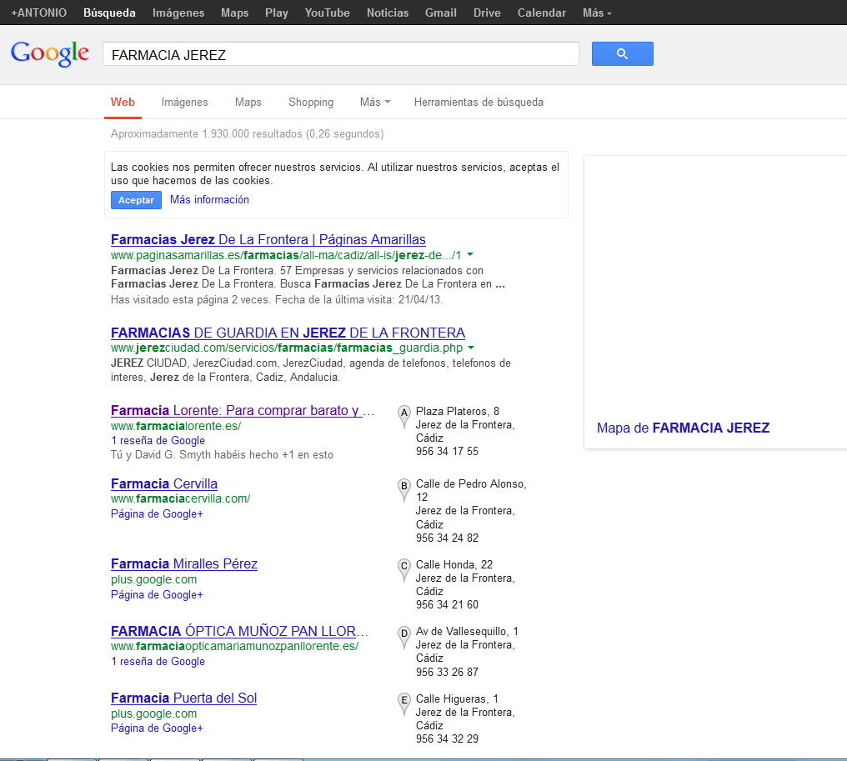The width and height of the screenshot is (847, 761).
Task: Click the search box containing FARMACIA JEREZ
Action: point(341,53)
